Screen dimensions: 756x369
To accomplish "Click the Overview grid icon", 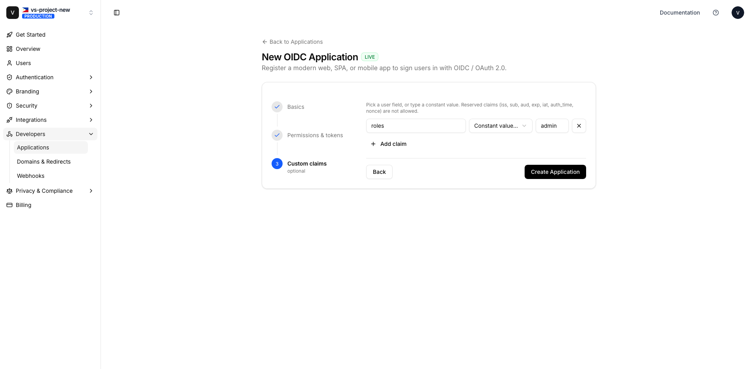I will coord(9,49).
